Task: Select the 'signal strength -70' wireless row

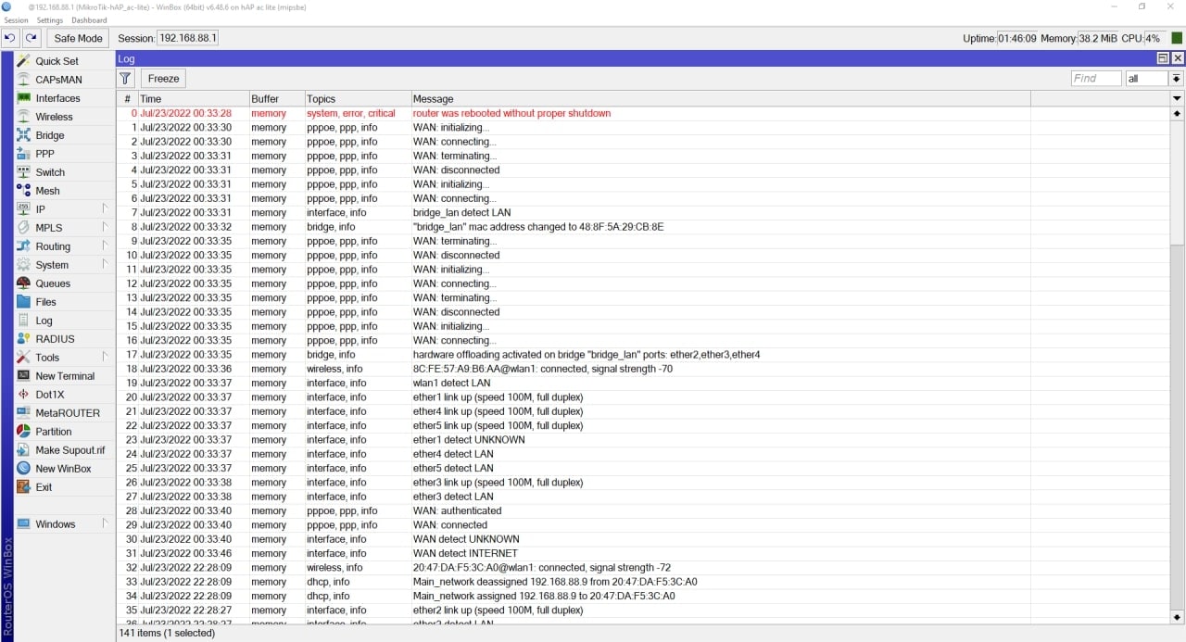Action: click(x=643, y=369)
